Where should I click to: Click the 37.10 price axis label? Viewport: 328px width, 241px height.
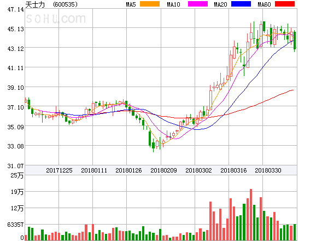[15, 107]
